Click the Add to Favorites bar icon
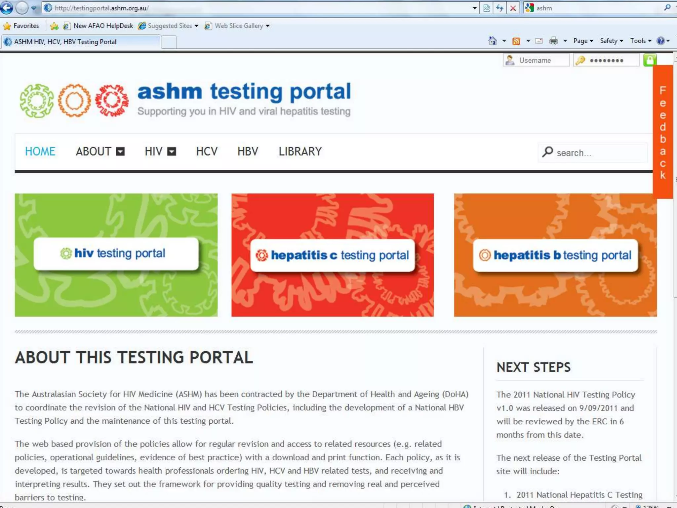This screenshot has height=508, width=677. (x=55, y=26)
